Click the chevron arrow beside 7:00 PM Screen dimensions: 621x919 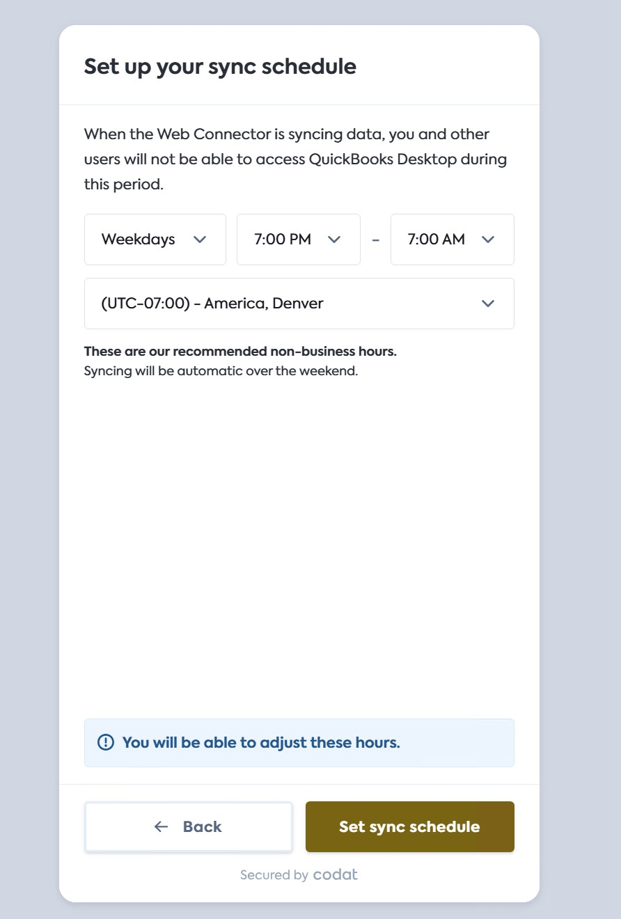tap(334, 239)
